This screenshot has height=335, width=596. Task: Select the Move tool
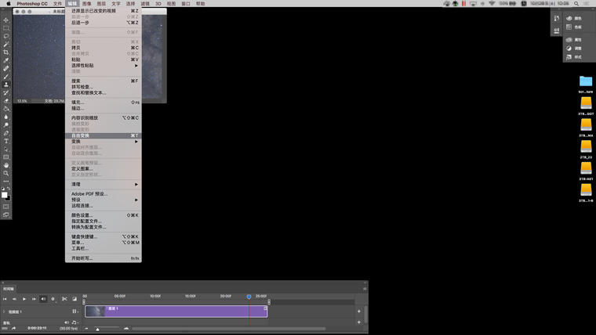(6, 20)
